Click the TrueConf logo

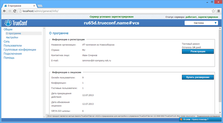click(x=16, y=23)
